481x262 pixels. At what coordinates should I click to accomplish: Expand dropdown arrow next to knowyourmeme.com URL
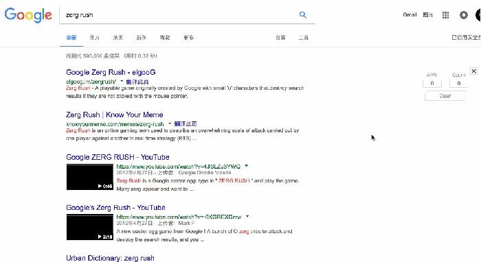coord(170,123)
